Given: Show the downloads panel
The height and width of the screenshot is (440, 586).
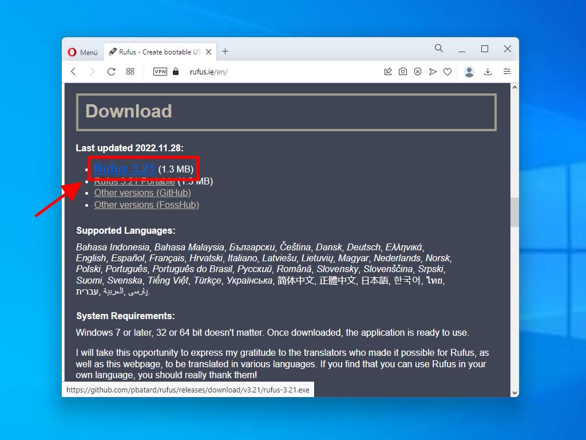Looking at the screenshot, I should (x=488, y=72).
